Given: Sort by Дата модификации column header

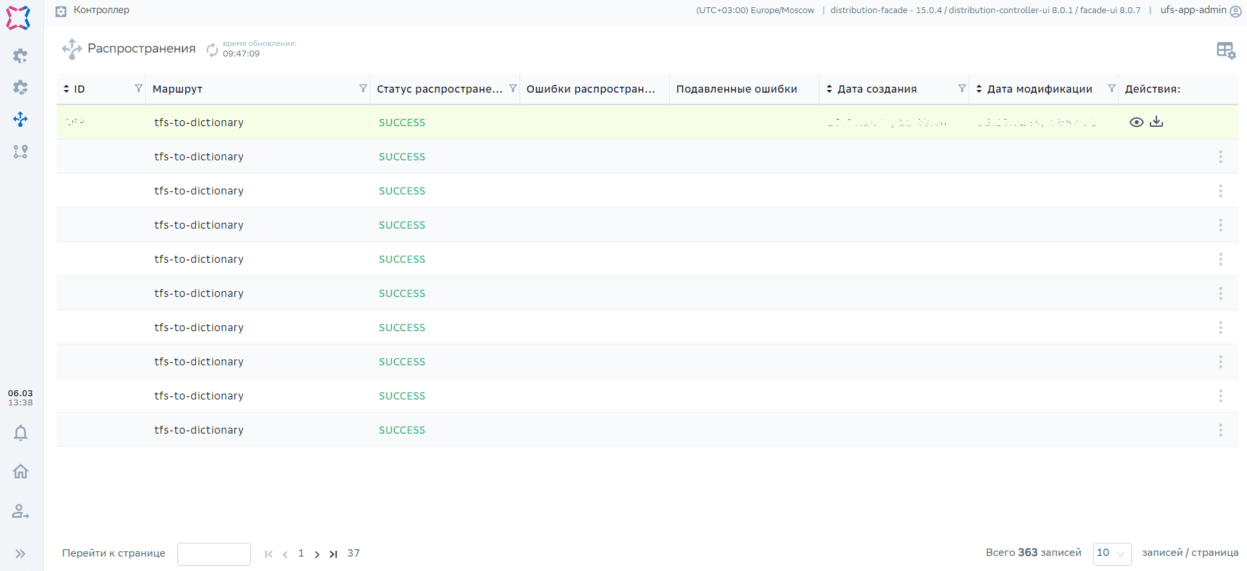Looking at the screenshot, I should 1039,89.
